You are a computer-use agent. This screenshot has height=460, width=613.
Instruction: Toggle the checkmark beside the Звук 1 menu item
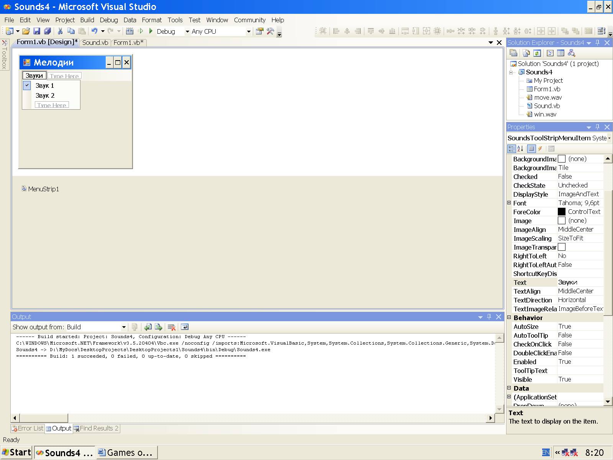pyautogui.click(x=27, y=85)
